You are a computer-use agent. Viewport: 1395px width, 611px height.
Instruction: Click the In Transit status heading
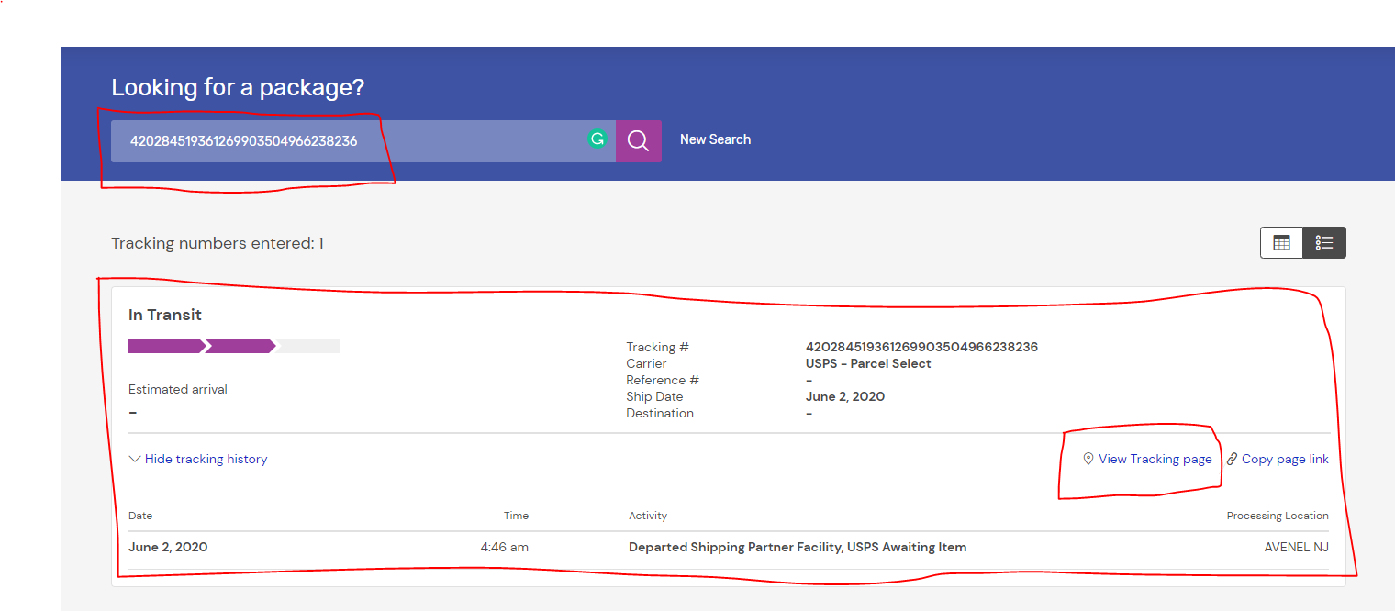pos(165,315)
